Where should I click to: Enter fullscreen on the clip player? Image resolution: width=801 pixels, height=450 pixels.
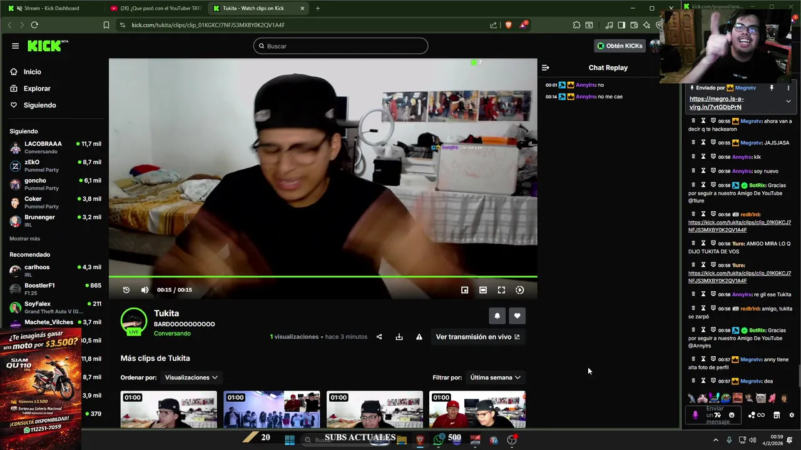tap(501, 290)
